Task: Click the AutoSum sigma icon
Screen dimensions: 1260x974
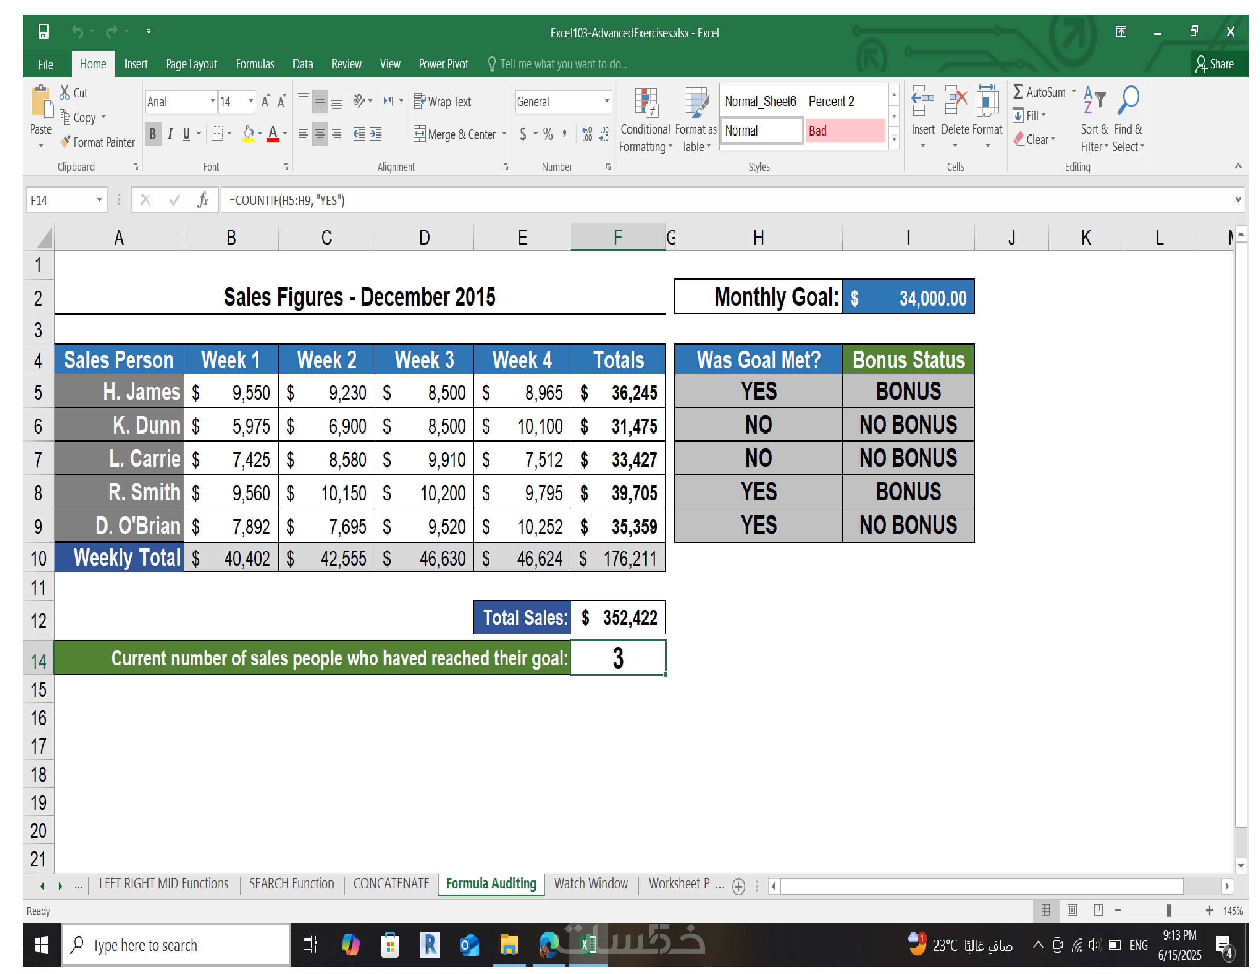Action: [x=1018, y=92]
